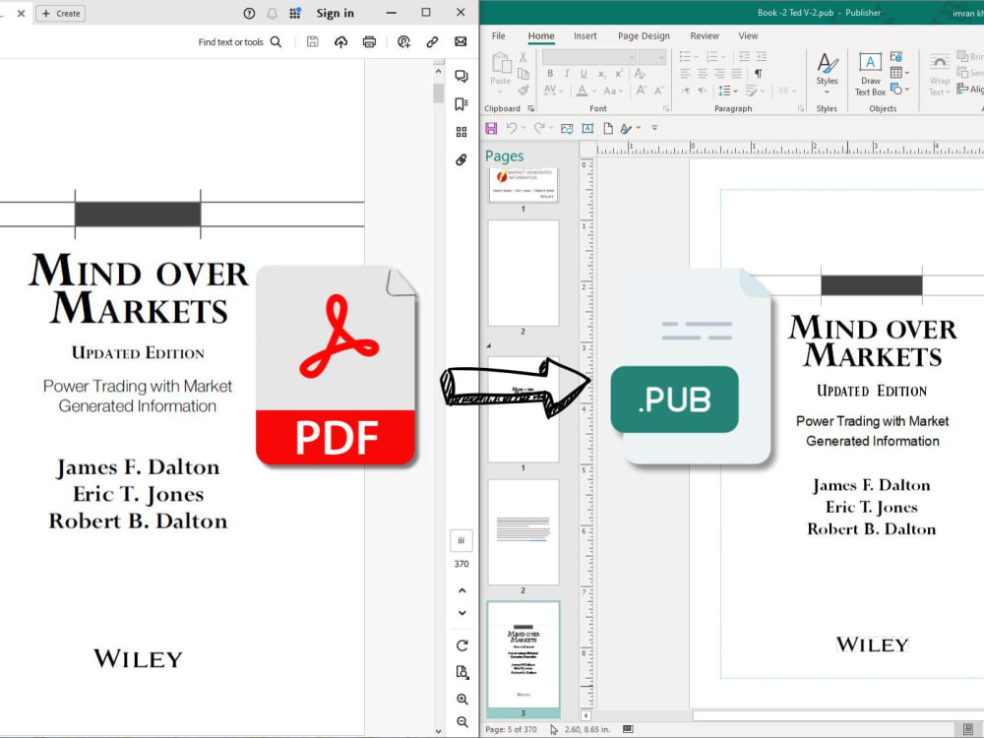Click Paste button in Clipboard group
Image resolution: width=984 pixels, height=738 pixels.
click(x=500, y=74)
